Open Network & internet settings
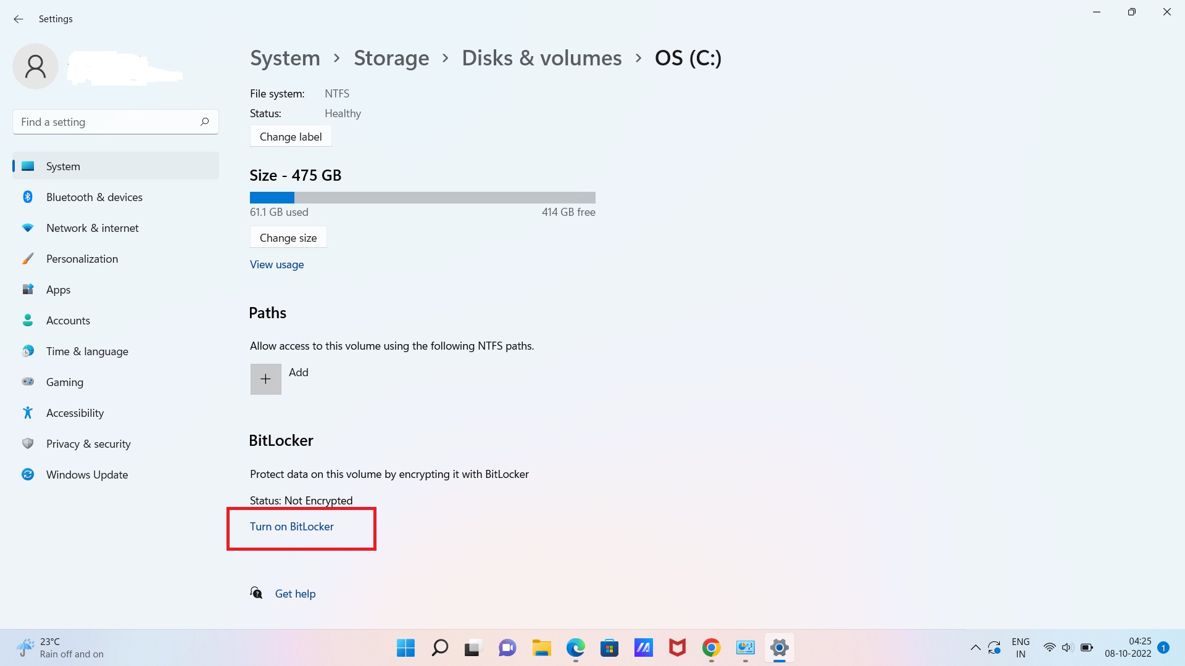The image size is (1185, 666). [x=92, y=228]
